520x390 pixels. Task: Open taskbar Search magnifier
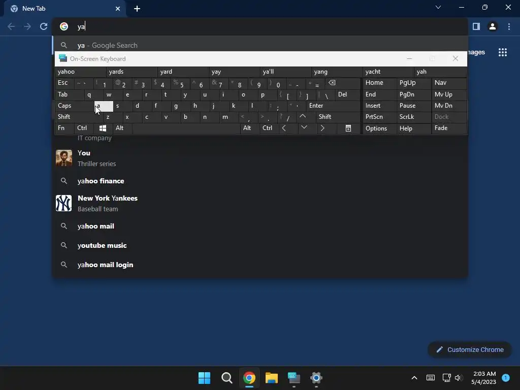227,378
